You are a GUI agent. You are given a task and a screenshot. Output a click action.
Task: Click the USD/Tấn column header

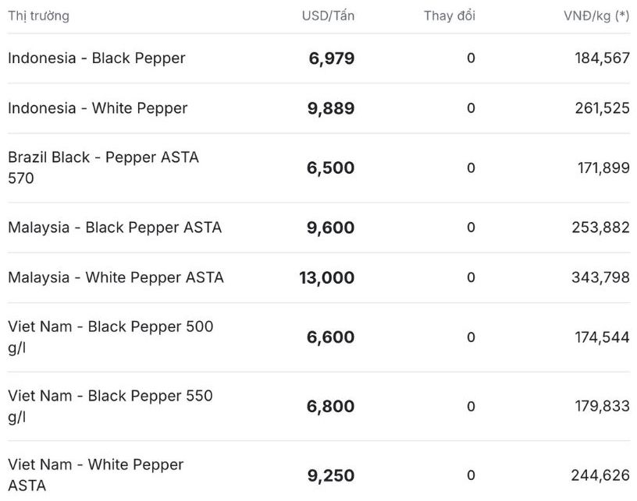click(x=328, y=16)
